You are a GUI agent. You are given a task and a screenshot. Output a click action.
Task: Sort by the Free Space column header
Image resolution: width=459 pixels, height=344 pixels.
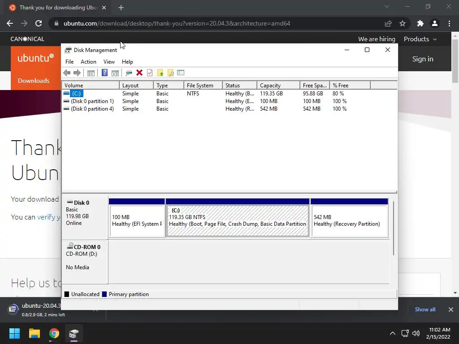coord(315,86)
